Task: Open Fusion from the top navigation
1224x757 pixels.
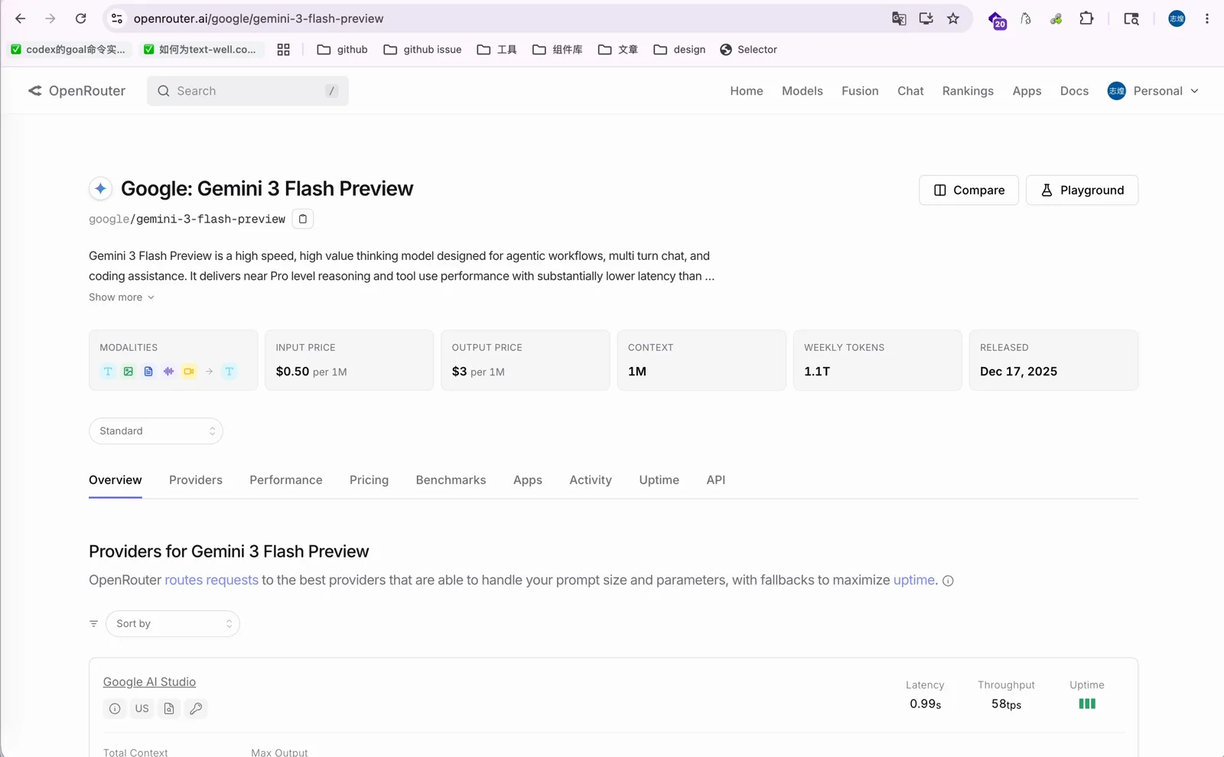Action: click(x=860, y=91)
